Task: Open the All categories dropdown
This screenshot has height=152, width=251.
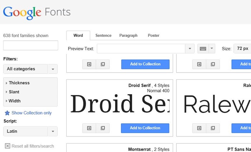Action: [30, 69]
